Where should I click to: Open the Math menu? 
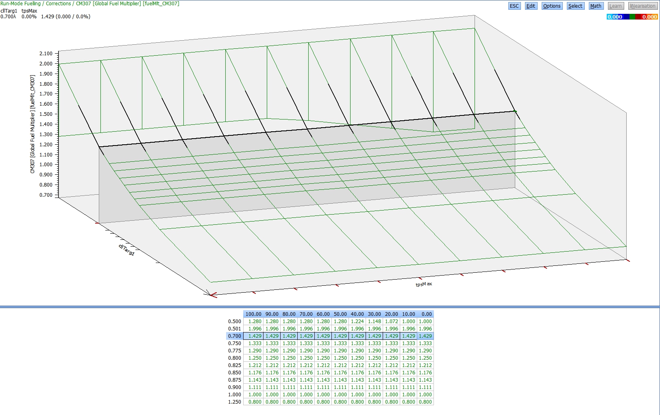tap(596, 6)
